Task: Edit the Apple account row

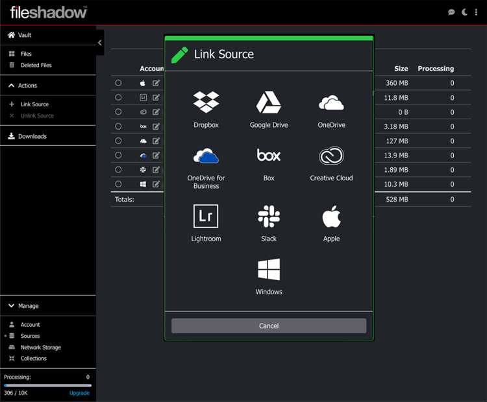Action: (x=156, y=83)
